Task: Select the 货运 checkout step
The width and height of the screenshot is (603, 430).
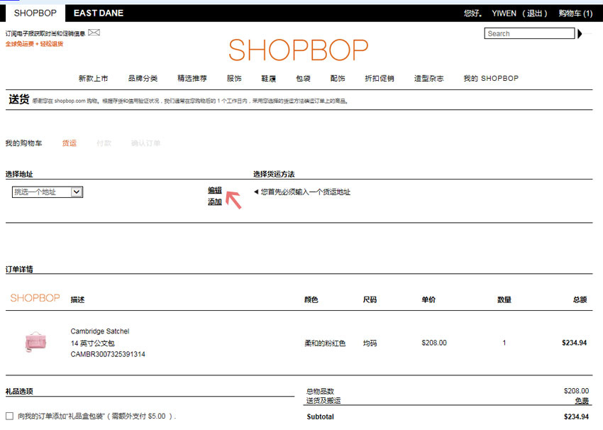Action: (x=70, y=143)
